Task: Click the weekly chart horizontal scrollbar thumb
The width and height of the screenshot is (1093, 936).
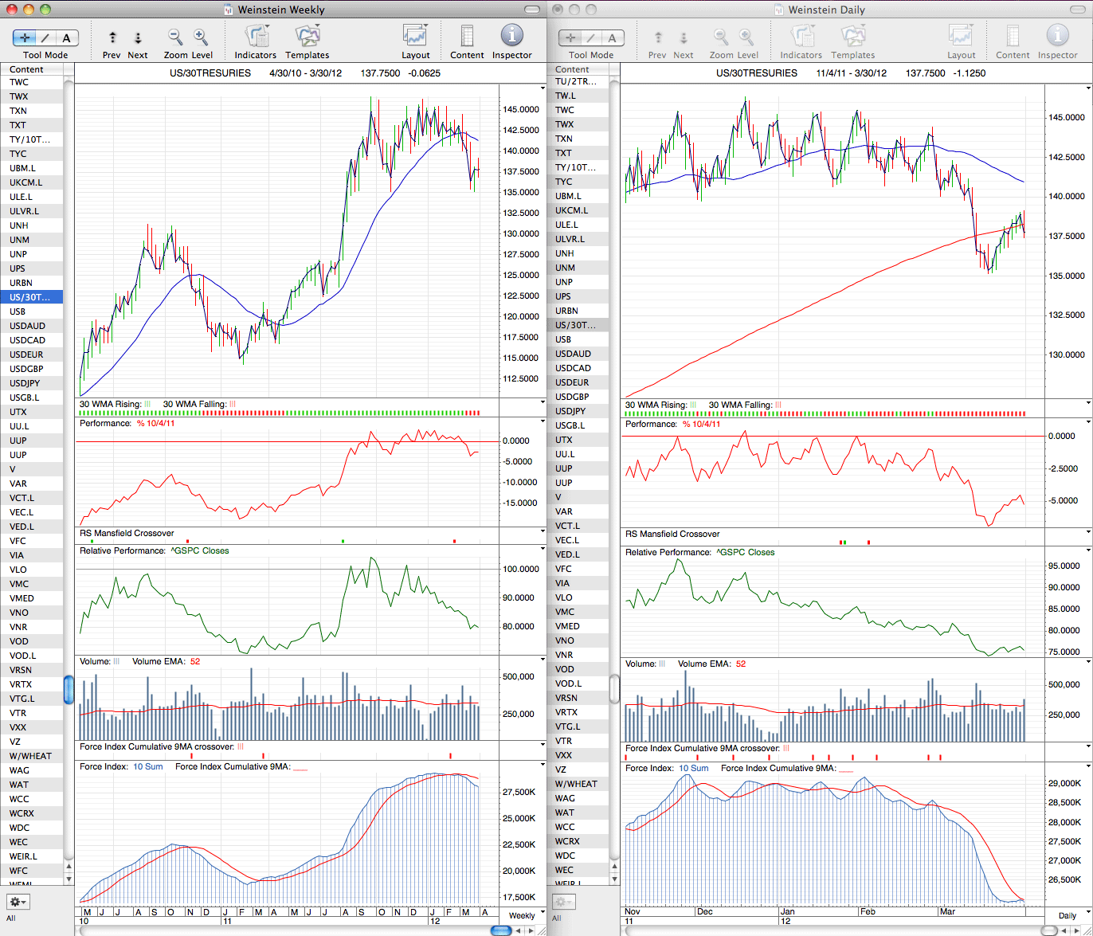Action: click(501, 930)
